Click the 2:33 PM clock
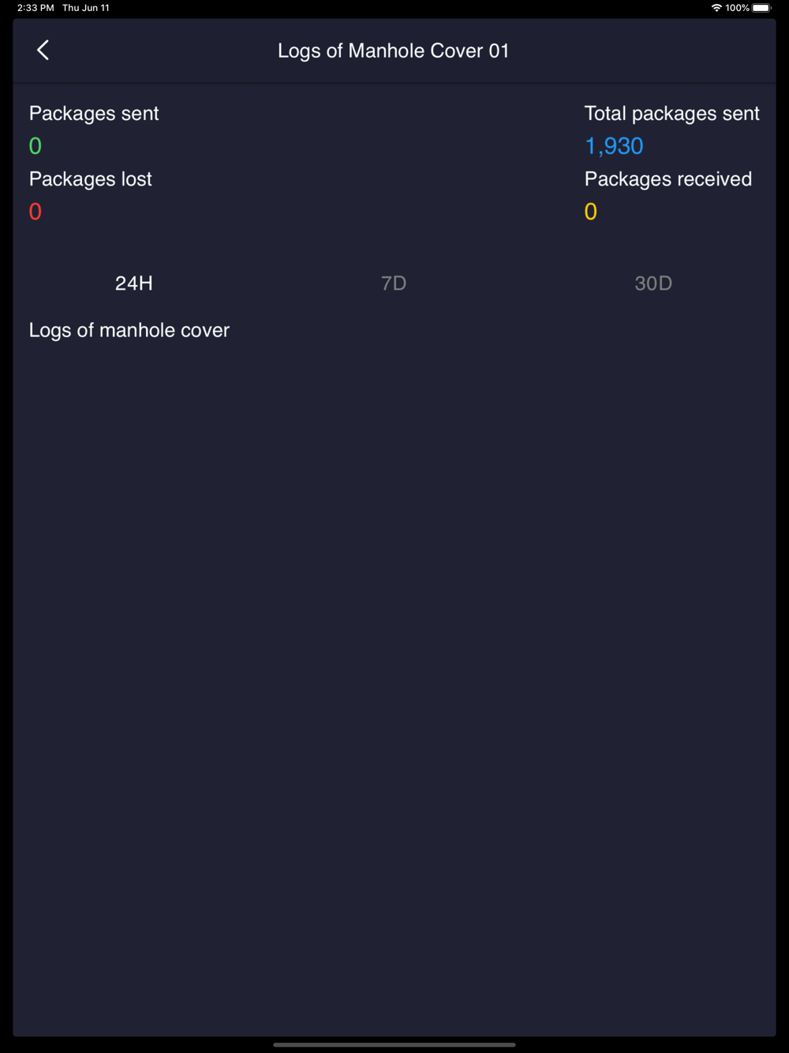The width and height of the screenshot is (789, 1053). [36, 8]
